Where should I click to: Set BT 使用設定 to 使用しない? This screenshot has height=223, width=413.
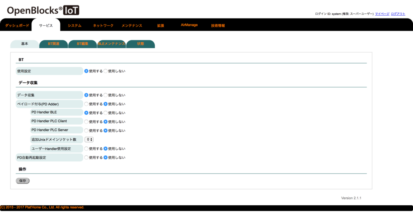pyautogui.click(x=105, y=71)
